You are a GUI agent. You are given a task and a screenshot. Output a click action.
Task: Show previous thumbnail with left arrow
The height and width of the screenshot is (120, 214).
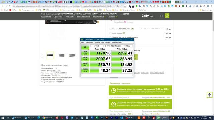42,55
